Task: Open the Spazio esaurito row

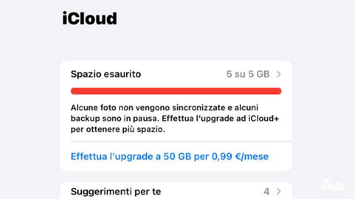Action: click(176, 74)
